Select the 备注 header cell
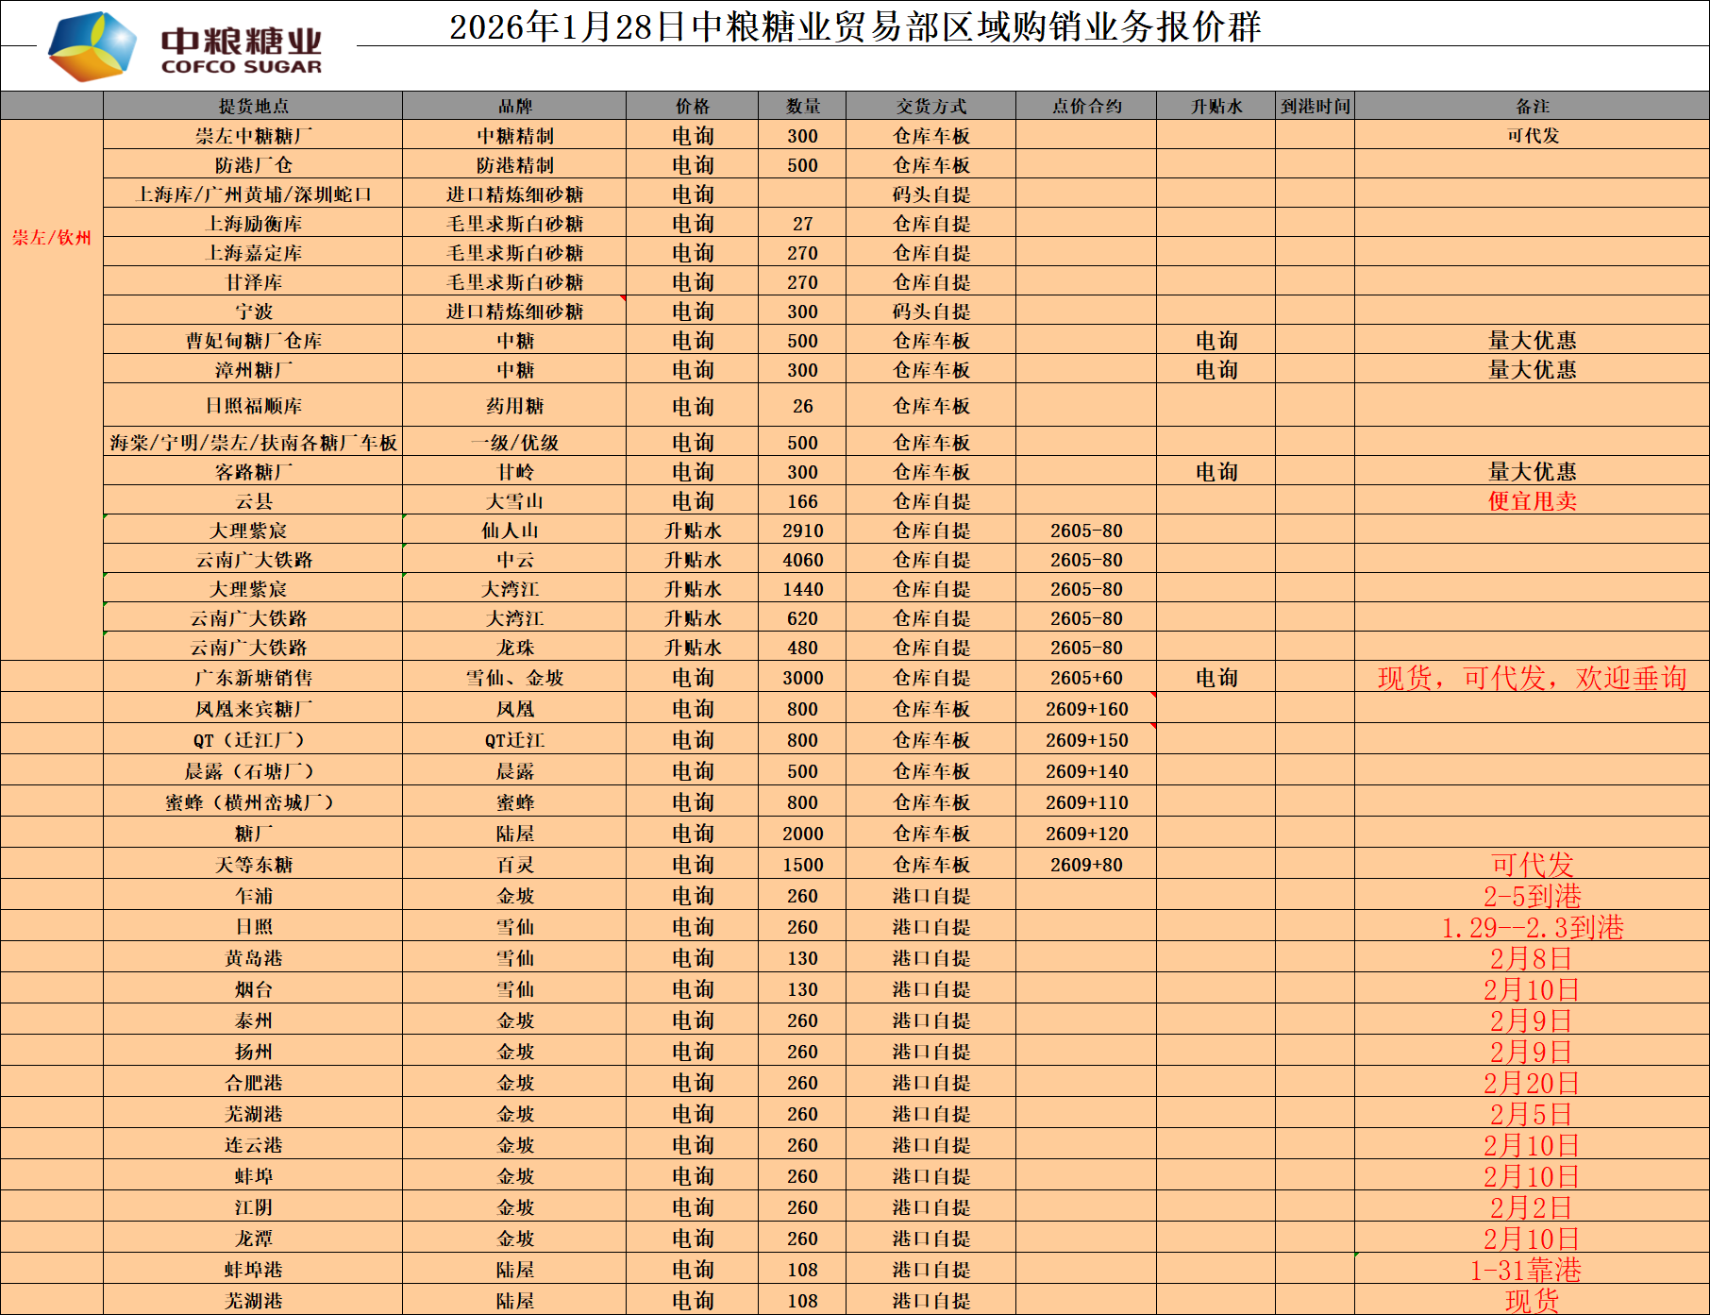This screenshot has width=1710, height=1315. click(1532, 106)
